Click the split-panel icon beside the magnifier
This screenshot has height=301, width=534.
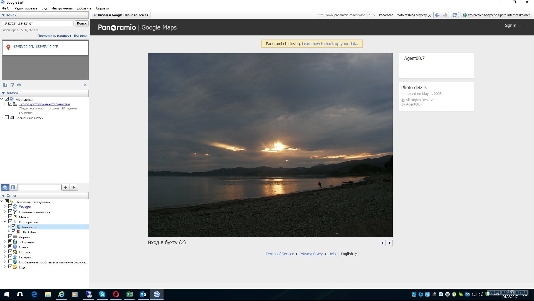point(13,187)
